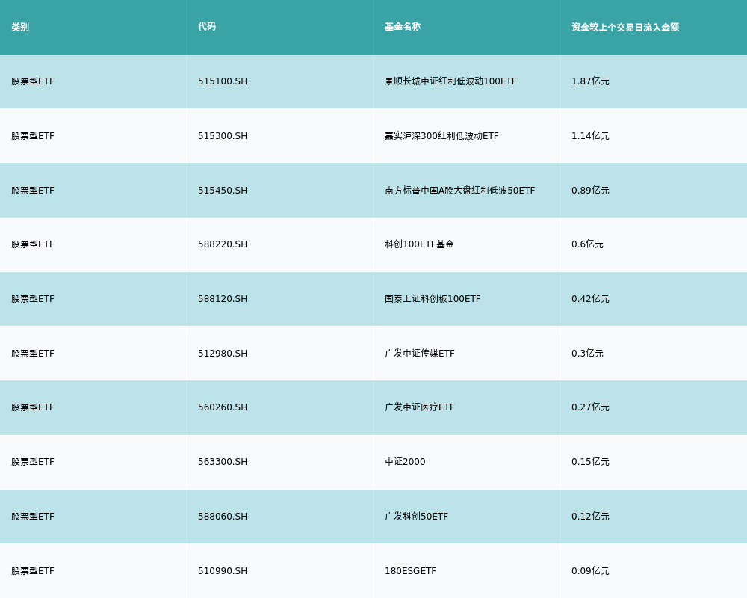Select code 512980.SH
This screenshot has height=598, width=747.
click(223, 354)
